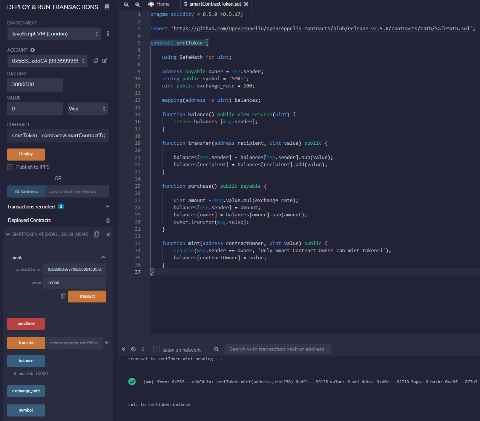Call the exchange_rate getter button

tap(26, 391)
